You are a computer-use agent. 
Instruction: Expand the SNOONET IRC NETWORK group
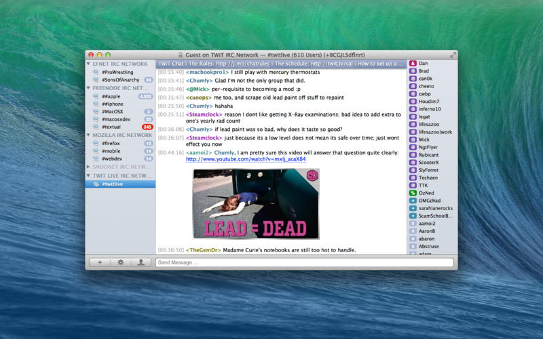pyautogui.click(x=90, y=166)
